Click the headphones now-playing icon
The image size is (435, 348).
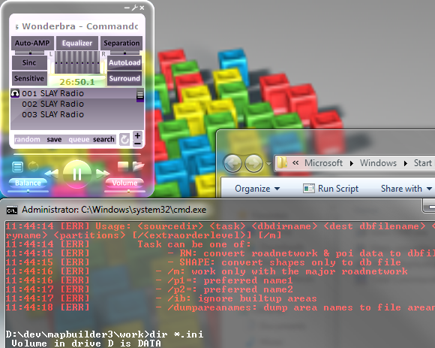pos(15,93)
